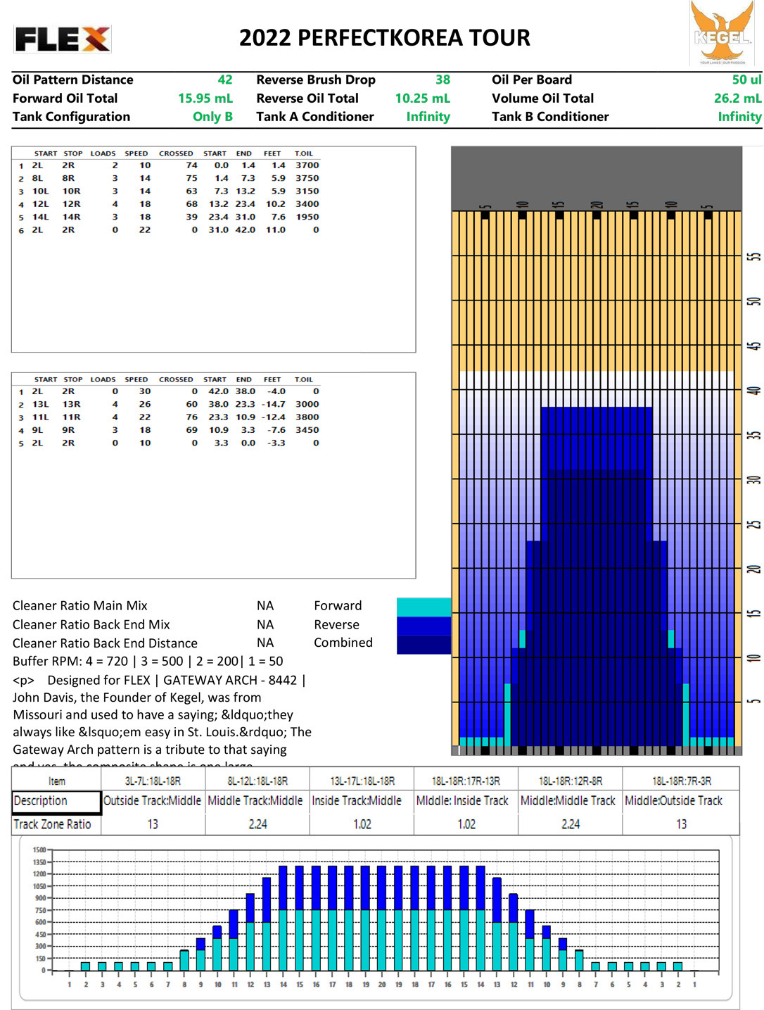Click start cell '12L' in forward table
This screenshot has height=1010, width=764.
click(x=40, y=204)
